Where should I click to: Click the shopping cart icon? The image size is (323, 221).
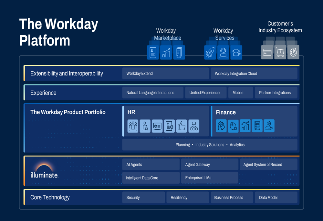pyautogui.click(x=280, y=52)
